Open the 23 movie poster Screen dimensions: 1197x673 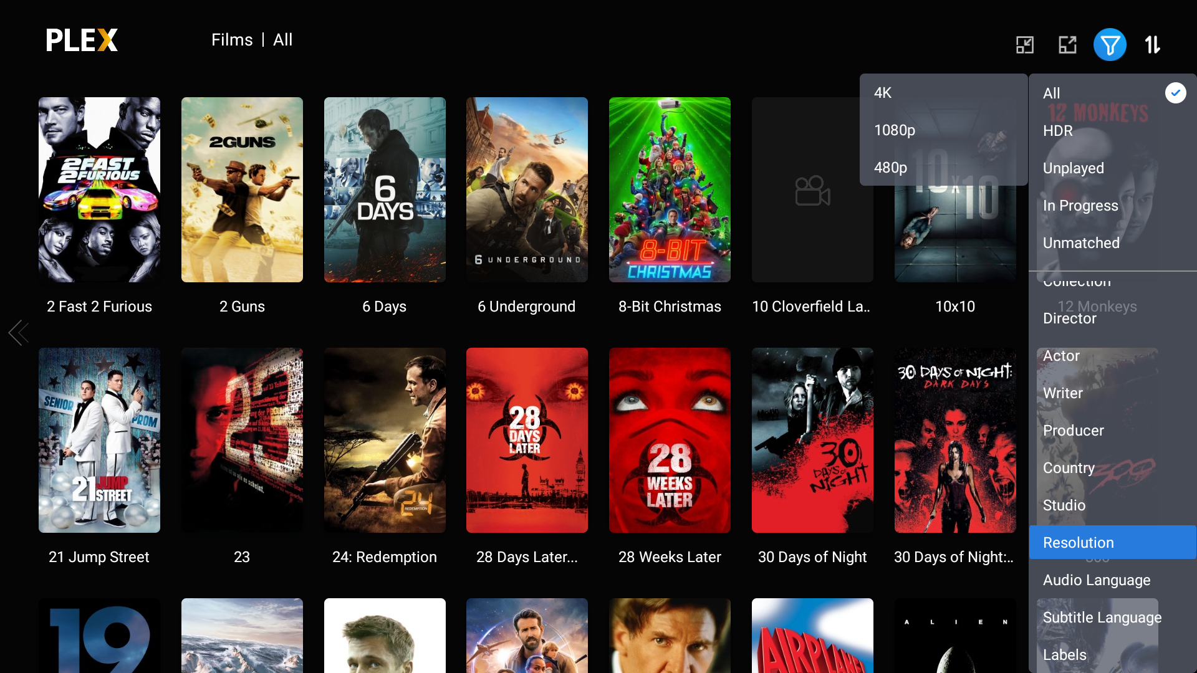242,440
